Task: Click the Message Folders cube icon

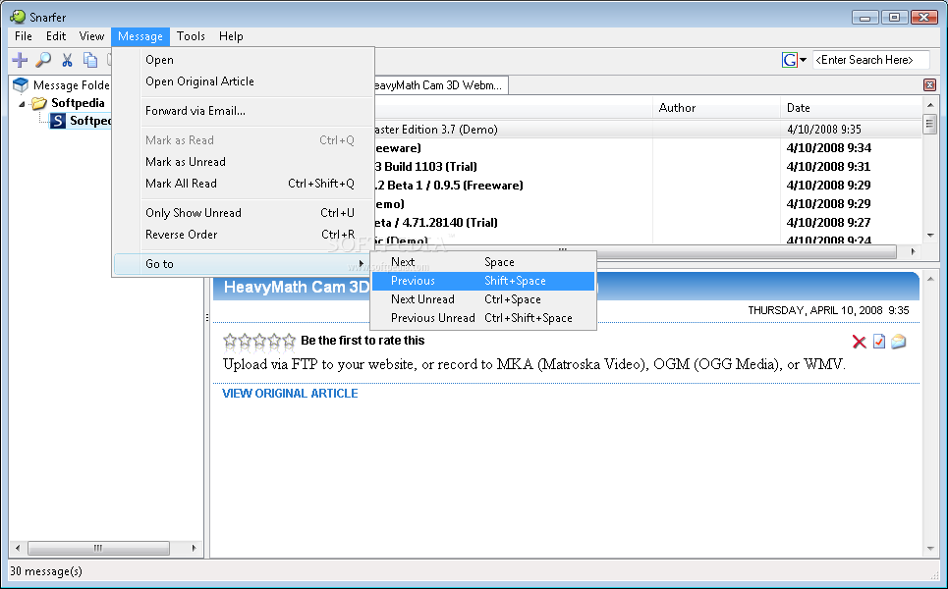Action: (21, 85)
